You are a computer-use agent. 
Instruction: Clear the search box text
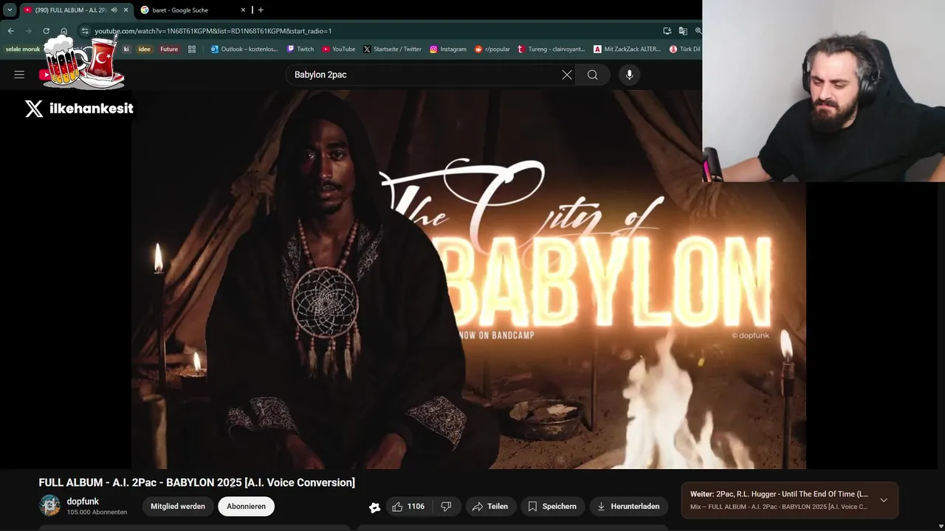(567, 74)
